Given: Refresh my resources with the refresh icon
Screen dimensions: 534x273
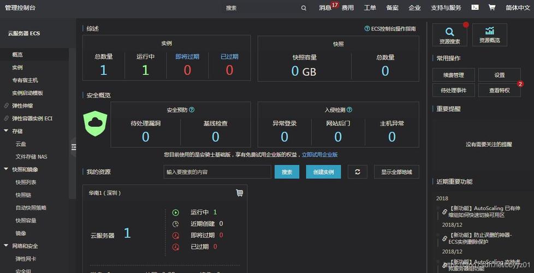Looking at the screenshot, I should pos(358,172).
